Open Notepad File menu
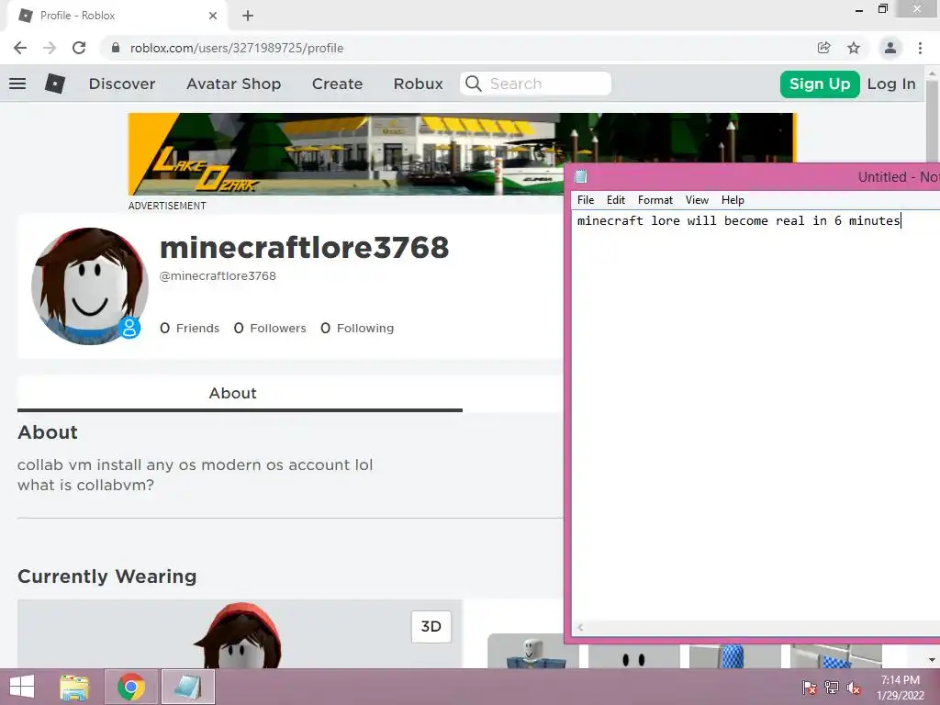This screenshot has height=705, width=940. tap(586, 199)
